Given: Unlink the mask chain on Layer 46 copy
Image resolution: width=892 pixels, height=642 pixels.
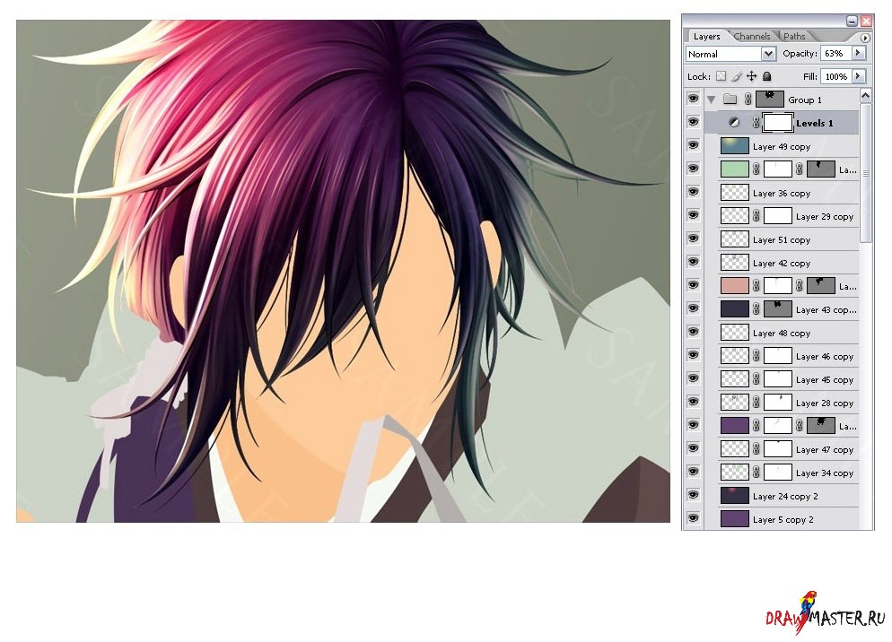Looking at the screenshot, I should pos(756,356).
